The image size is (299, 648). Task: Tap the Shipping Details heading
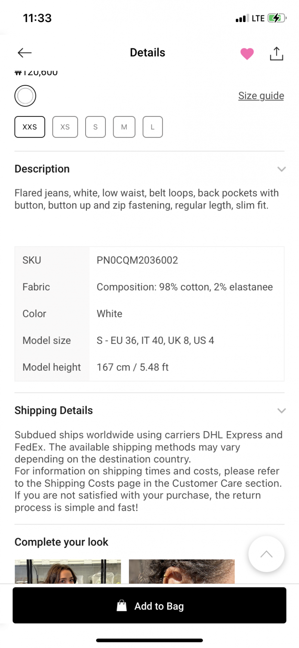click(x=54, y=410)
